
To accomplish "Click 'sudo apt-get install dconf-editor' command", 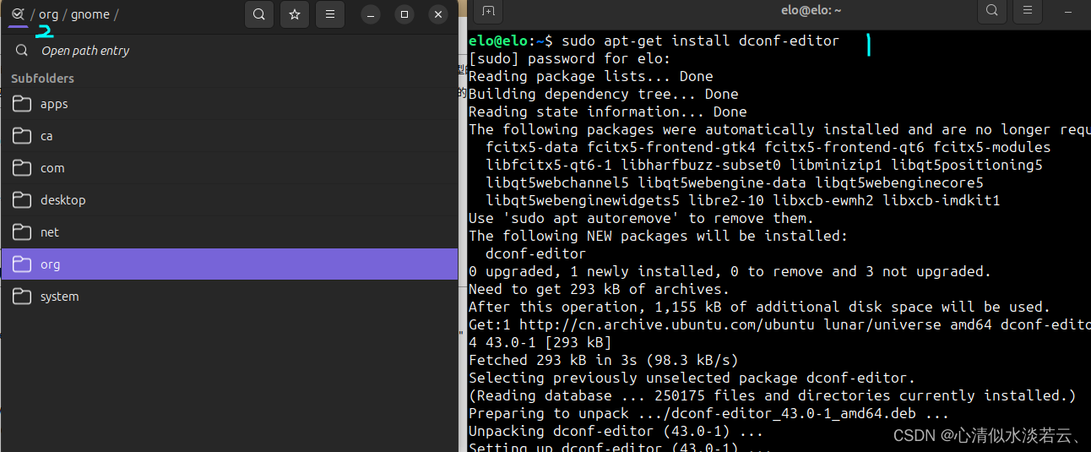I will (700, 41).
